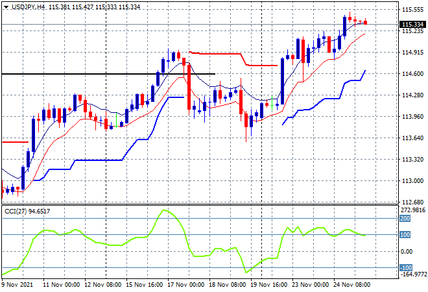The height and width of the screenshot is (292, 428).
Task: Select the 113.960 price scale label
Action: (412, 117)
